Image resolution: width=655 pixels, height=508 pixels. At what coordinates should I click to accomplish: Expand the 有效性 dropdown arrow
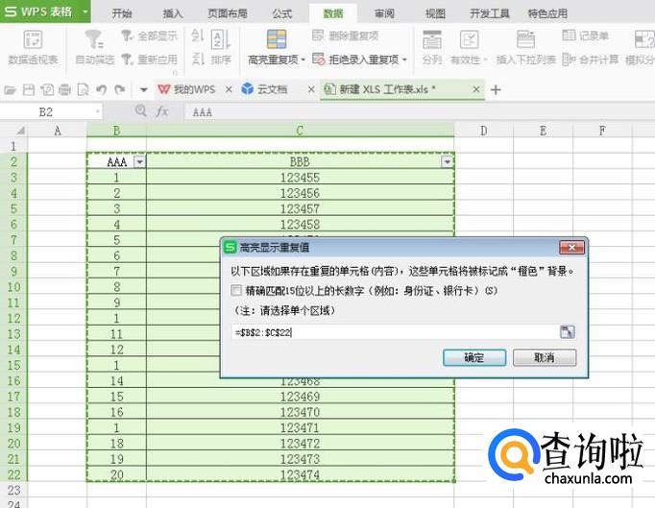tap(485, 60)
